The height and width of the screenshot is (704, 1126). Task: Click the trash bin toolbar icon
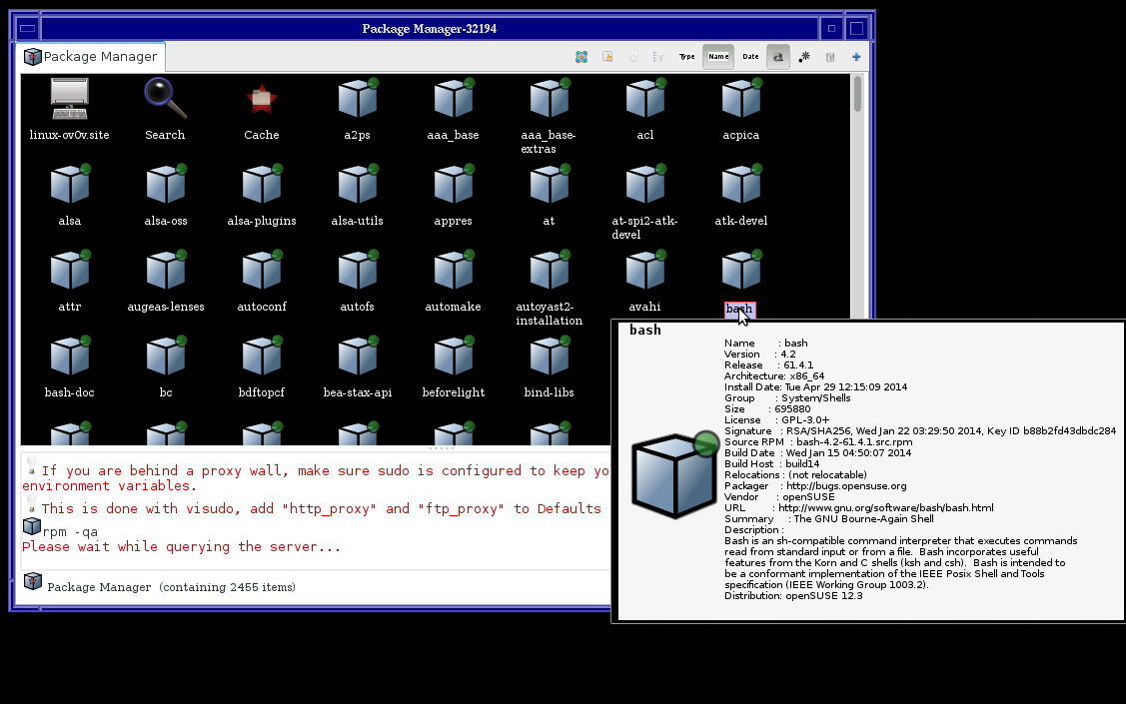pos(830,57)
